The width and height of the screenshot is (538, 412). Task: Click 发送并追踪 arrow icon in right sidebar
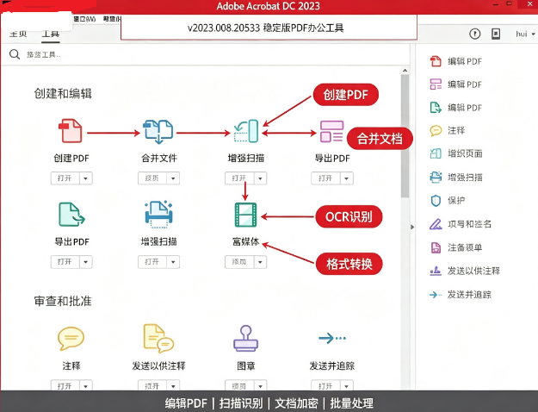tap(436, 295)
